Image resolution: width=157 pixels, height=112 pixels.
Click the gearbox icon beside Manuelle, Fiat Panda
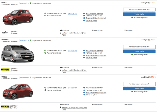coord(125,67)
